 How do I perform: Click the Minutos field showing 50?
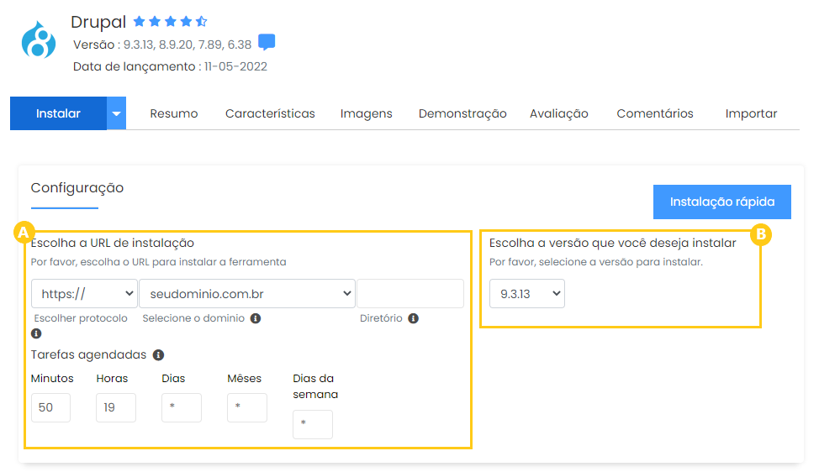pyautogui.click(x=50, y=407)
